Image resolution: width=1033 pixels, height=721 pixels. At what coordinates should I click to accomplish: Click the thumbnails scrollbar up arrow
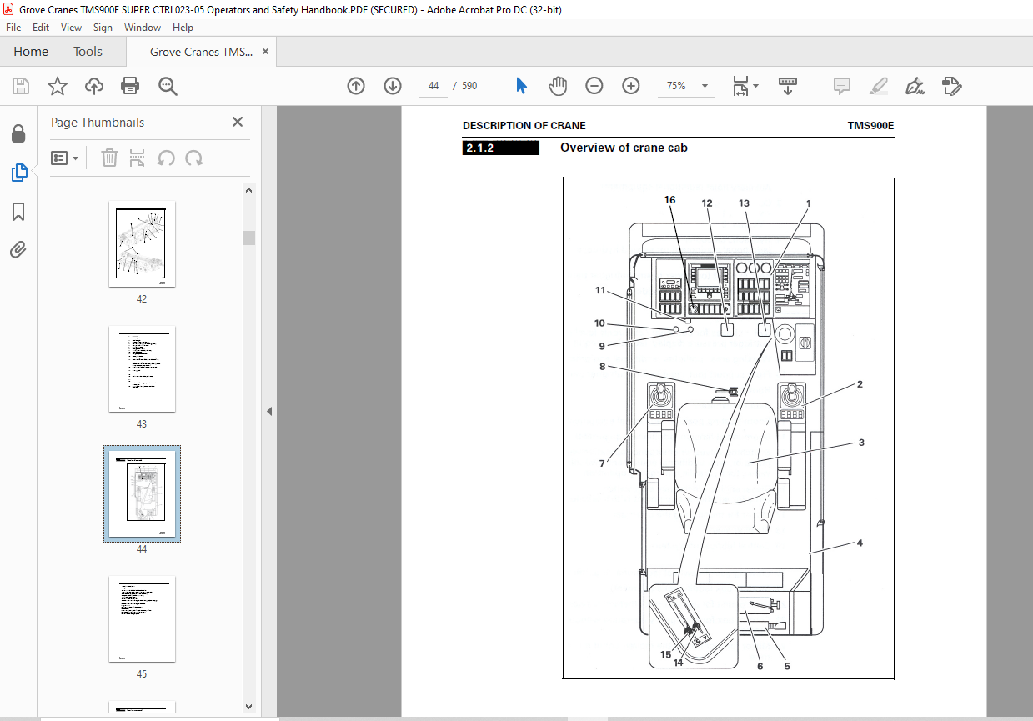click(248, 189)
